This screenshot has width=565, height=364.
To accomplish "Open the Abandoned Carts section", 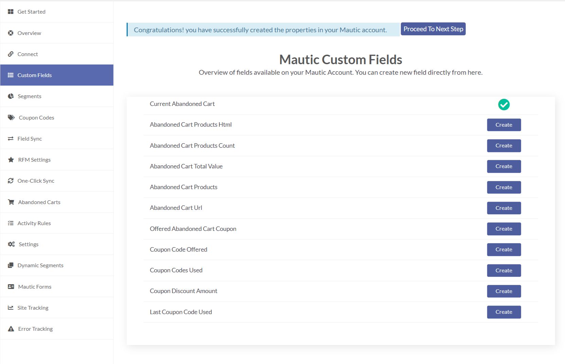I will 57,202.
